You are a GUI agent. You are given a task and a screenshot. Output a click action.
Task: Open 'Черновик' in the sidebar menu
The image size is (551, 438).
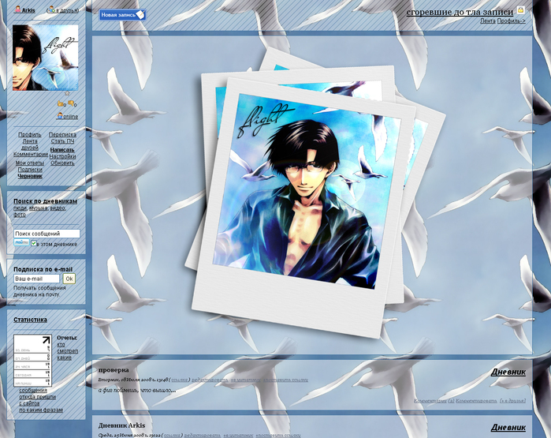pyautogui.click(x=30, y=176)
